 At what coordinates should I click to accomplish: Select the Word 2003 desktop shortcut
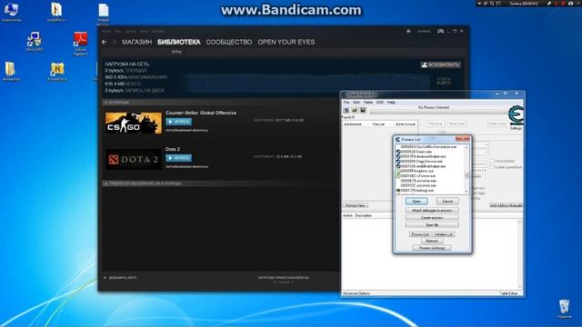pyautogui.click(x=35, y=42)
